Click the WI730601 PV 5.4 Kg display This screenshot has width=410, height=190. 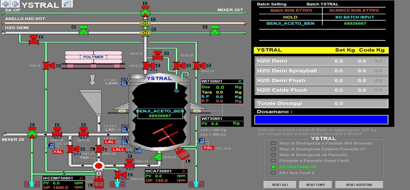[x=222, y=123]
